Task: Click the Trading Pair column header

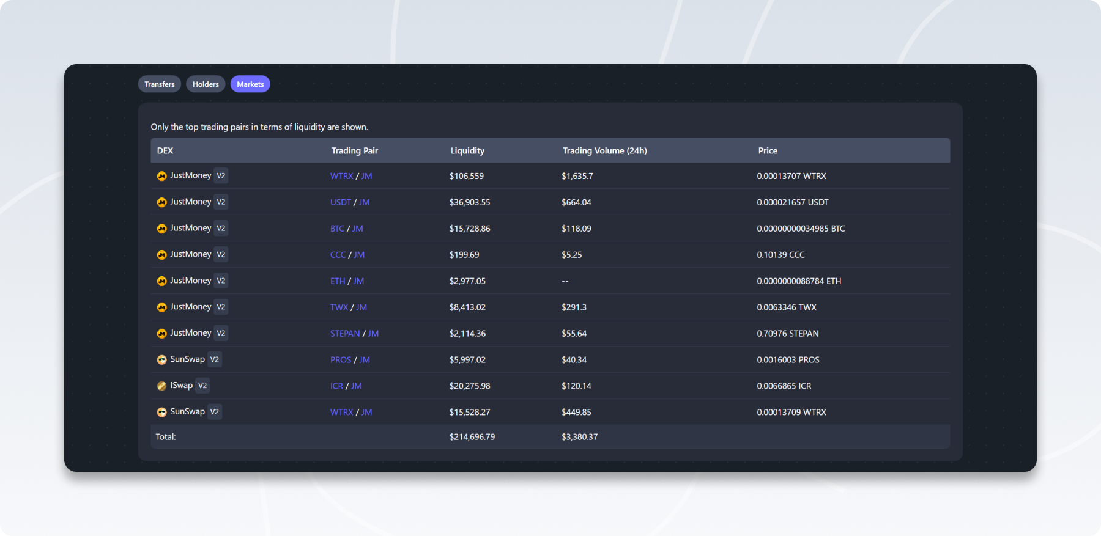Action: tap(355, 150)
